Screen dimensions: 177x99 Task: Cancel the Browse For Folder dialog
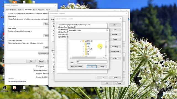[102, 67]
